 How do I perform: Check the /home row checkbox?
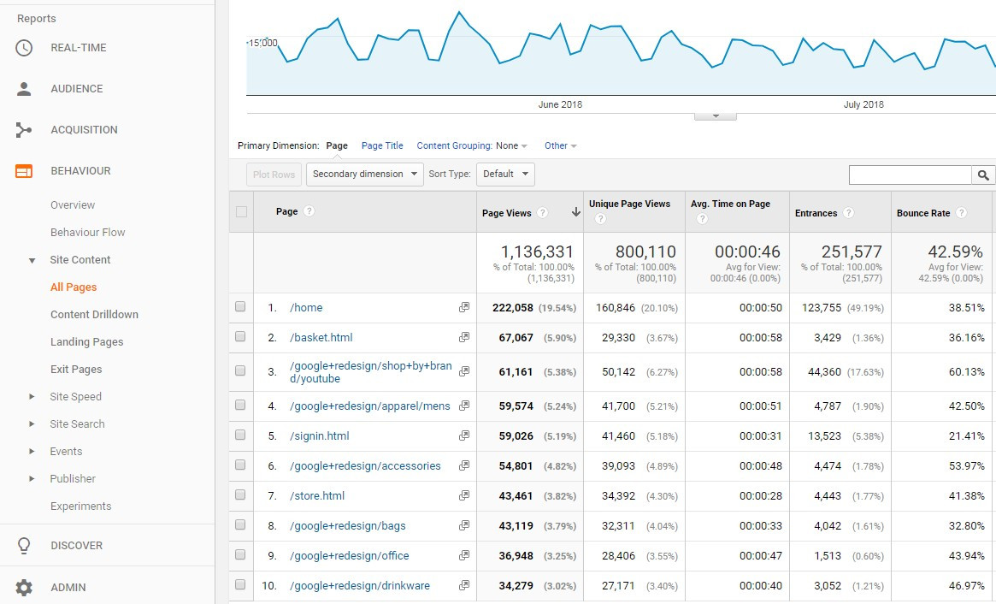[x=240, y=306]
